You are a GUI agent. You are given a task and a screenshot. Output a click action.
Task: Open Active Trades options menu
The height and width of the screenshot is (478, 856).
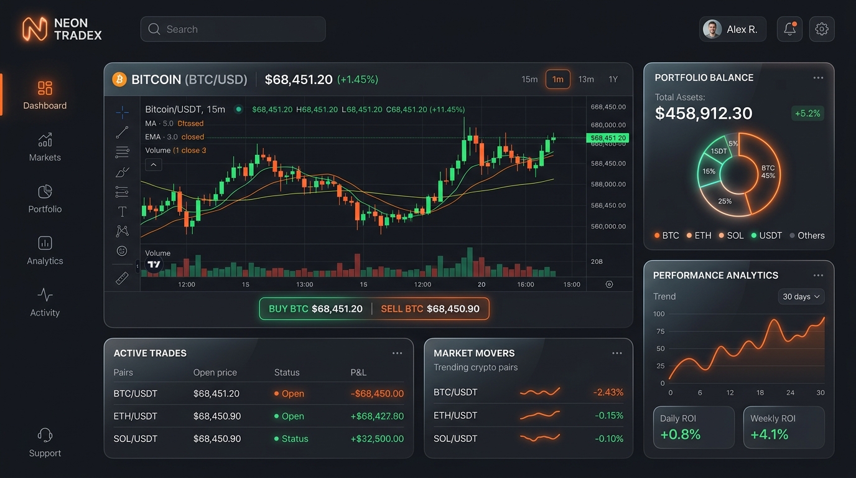point(397,353)
